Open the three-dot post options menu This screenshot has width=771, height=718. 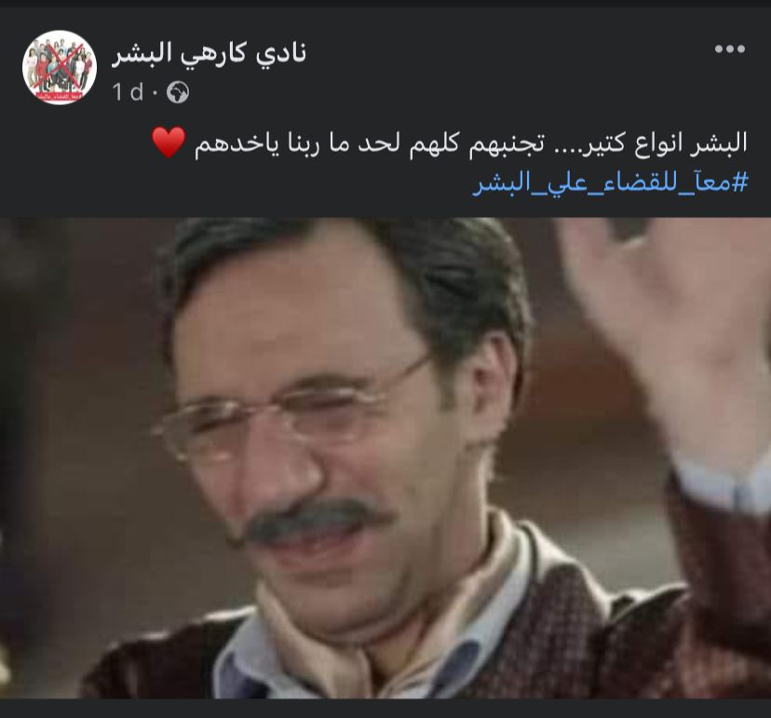click(730, 48)
